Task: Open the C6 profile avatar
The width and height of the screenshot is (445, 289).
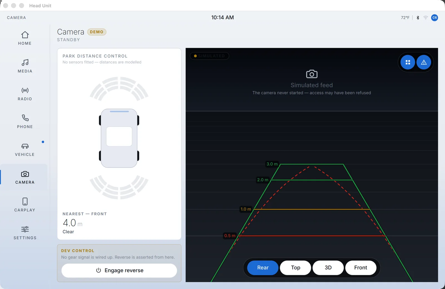Action: pyautogui.click(x=434, y=18)
